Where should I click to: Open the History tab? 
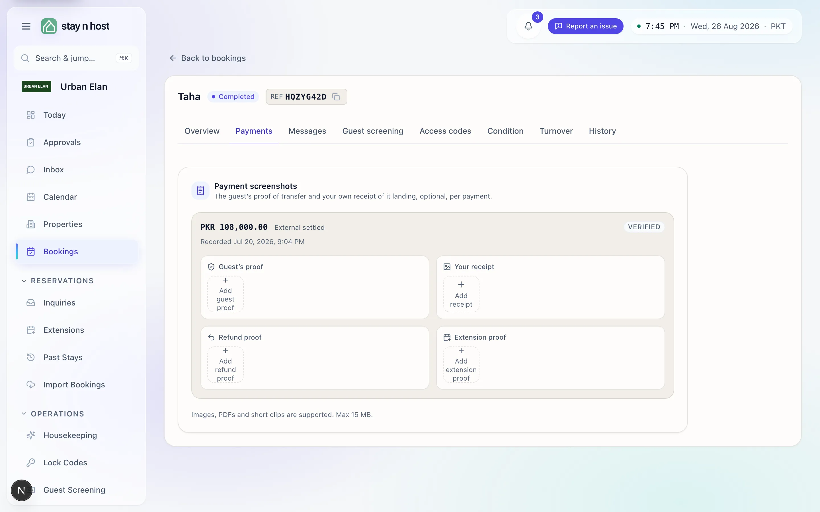click(602, 131)
